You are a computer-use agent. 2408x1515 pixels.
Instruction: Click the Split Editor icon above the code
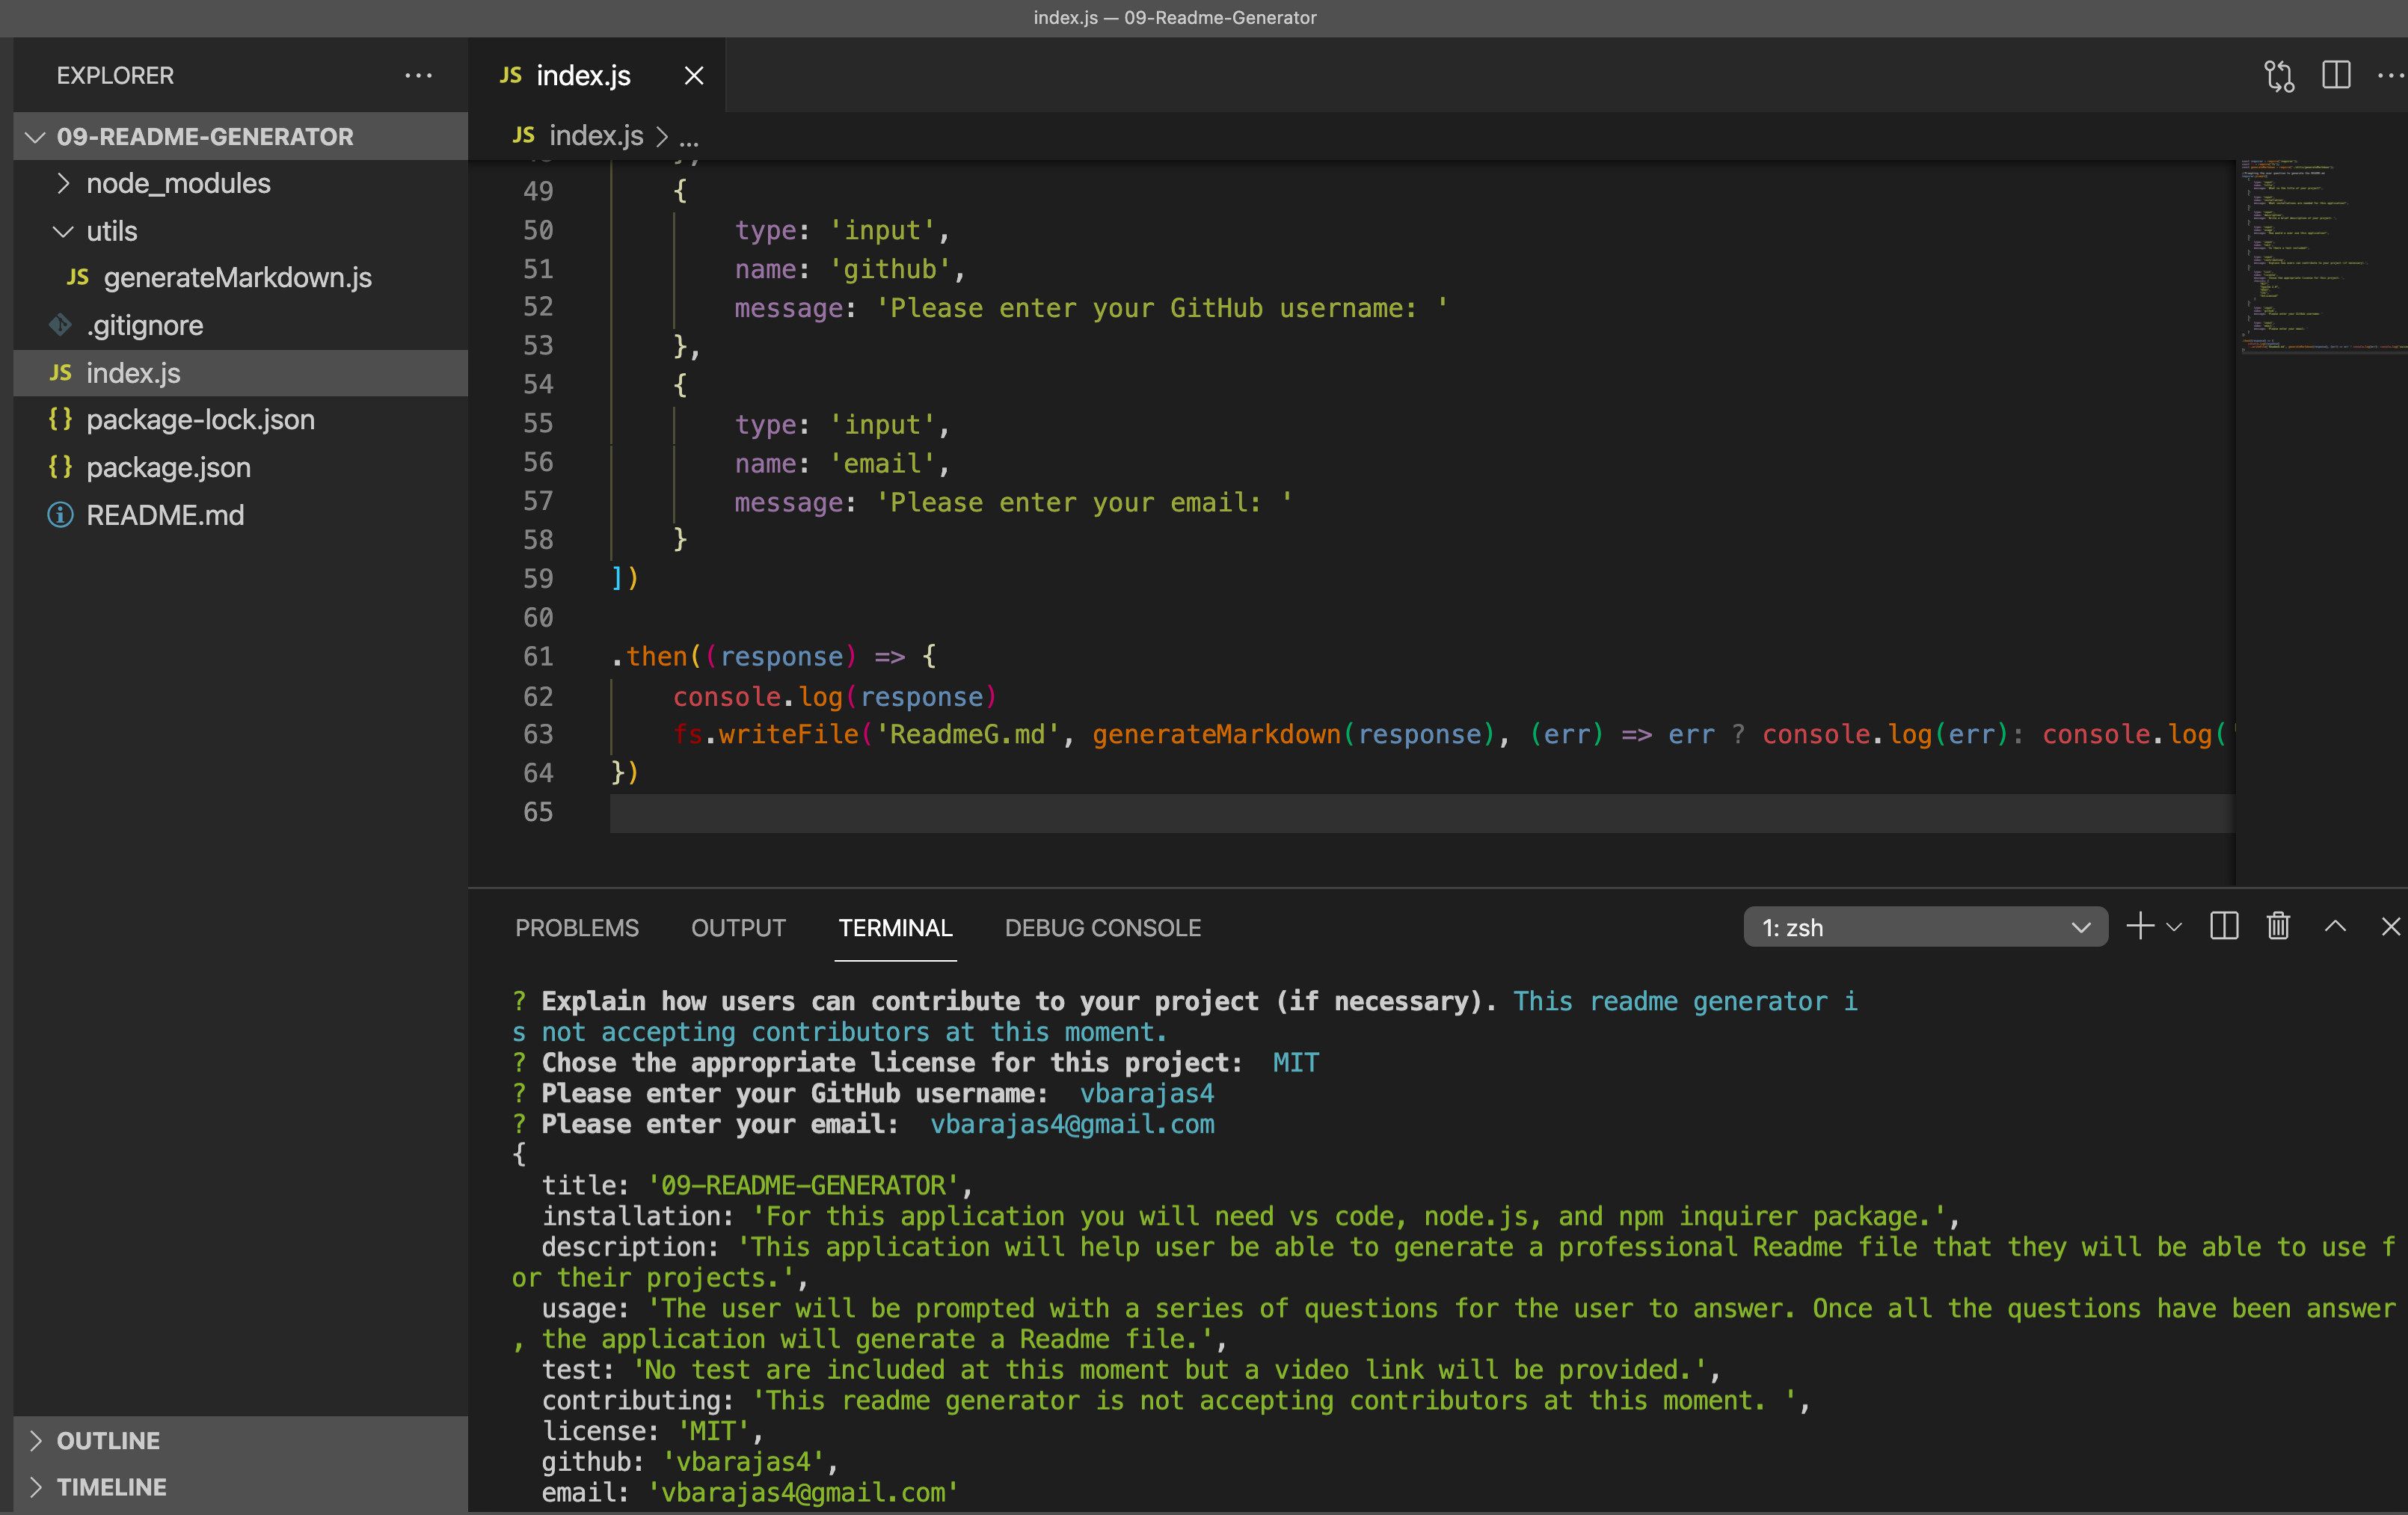point(2336,75)
